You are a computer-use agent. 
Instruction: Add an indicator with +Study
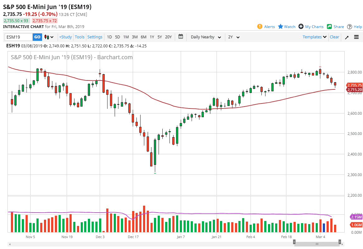point(65,37)
